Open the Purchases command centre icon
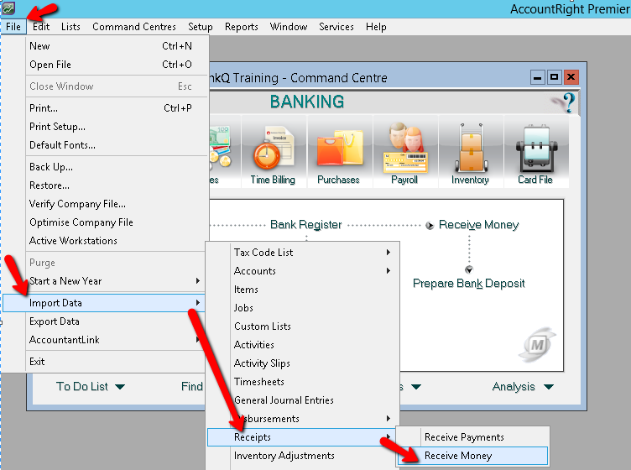Viewport: 631px width, 470px height. pyautogui.click(x=339, y=153)
